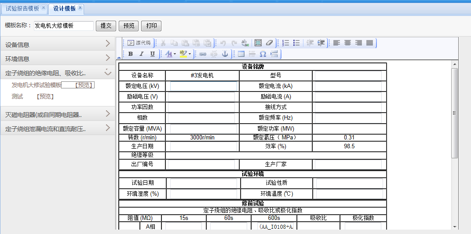Click the 提交 button
This screenshot has width=471, height=234.
click(x=106, y=26)
